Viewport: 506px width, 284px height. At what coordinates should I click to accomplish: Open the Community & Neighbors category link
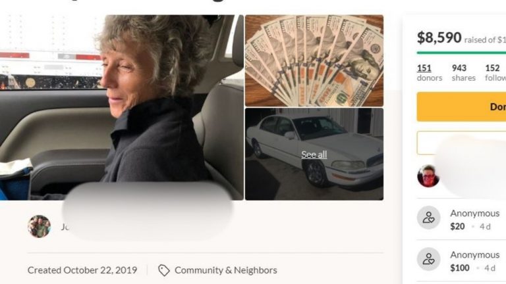coord(225,270)
